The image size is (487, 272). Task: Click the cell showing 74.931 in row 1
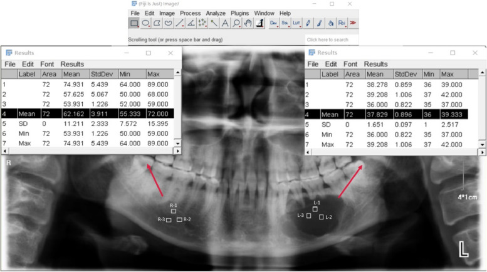pyautogui.click(x=73, y=85)
